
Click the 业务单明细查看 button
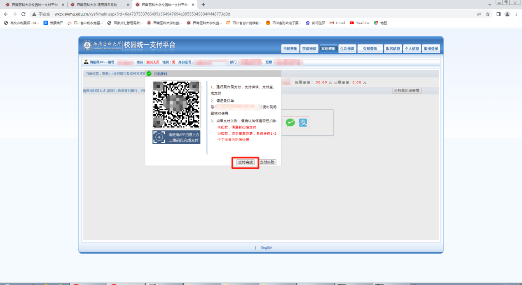406,91
